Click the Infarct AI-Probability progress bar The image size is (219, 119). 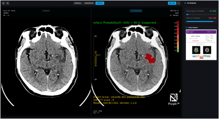click(x=201, y=22)
